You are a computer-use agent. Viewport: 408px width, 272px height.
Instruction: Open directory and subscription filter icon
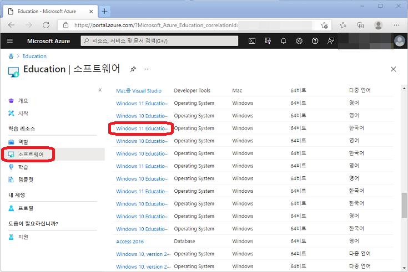[x=268, y=41]
